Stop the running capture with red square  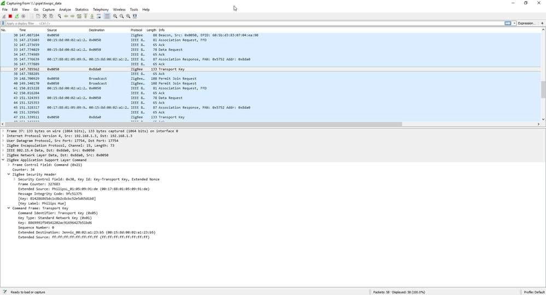click(x=10, y=16)
